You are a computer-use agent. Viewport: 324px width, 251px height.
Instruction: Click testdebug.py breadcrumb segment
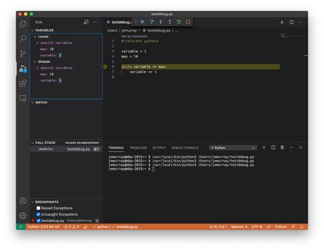(x=159, y=30)
